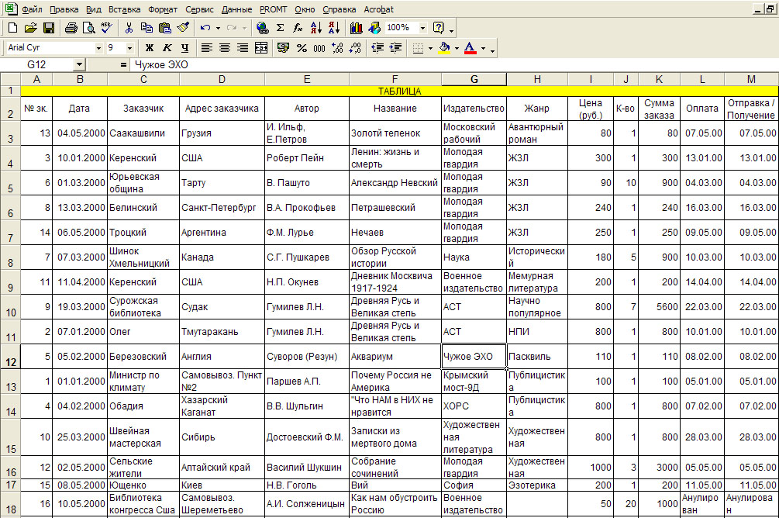Click the Save floppy disk icon

(49, 28)
